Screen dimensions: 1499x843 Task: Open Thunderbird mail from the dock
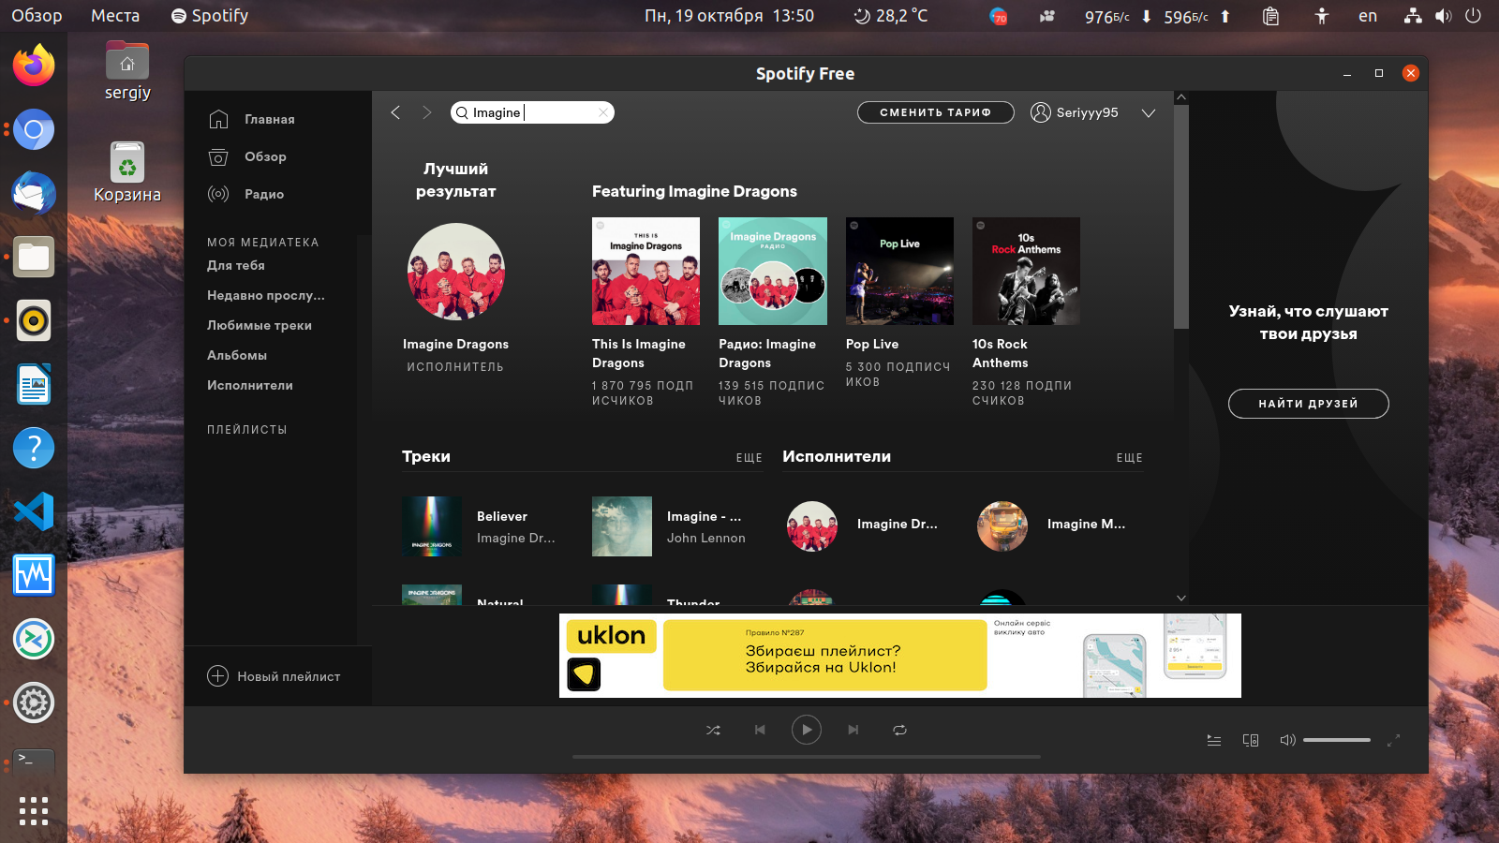click(34, 193)
